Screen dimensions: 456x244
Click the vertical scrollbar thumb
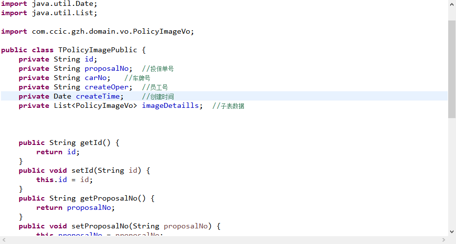pyautogui.click(x=452, y=69)
